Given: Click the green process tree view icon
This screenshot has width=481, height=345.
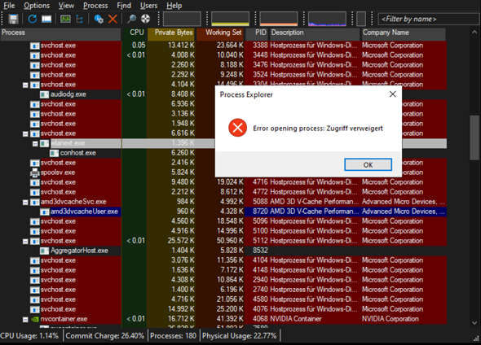Looking at the screenshot, I should (65, 19).
